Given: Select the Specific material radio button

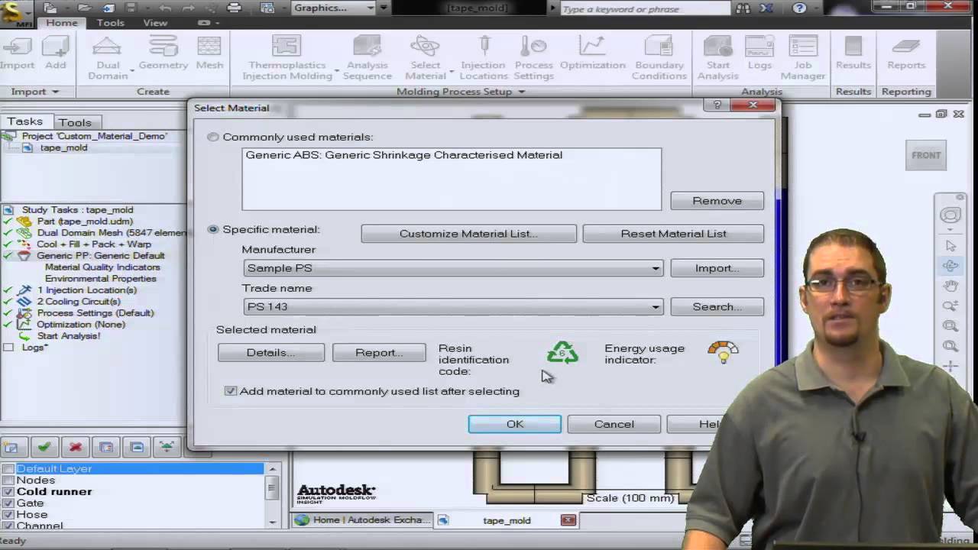Looking at the screenshot, I should (x=213, y=229).
